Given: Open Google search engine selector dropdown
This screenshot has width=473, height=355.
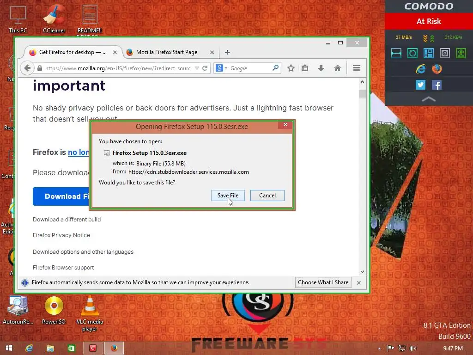Looking at the screenshot, I should click(221, 68).
